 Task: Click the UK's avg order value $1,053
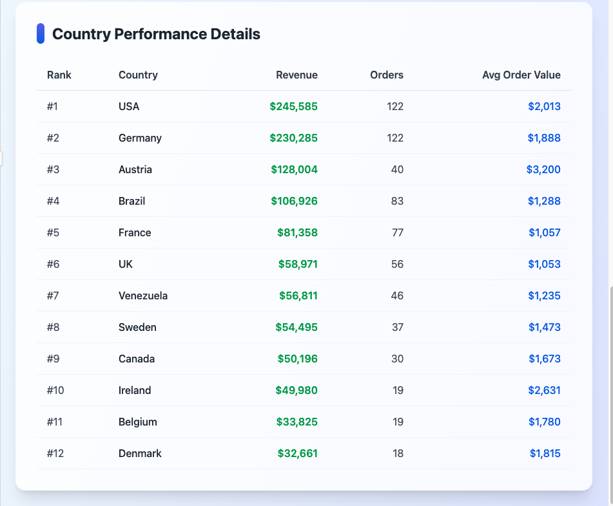545,264
